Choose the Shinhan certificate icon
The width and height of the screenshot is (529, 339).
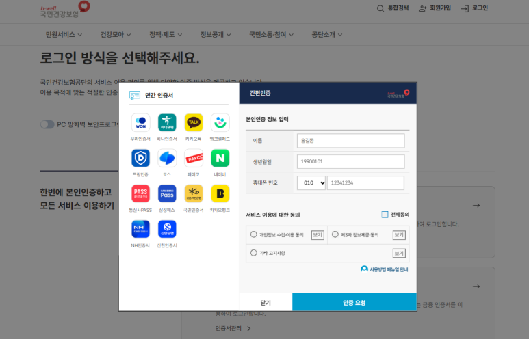point(167,229)
